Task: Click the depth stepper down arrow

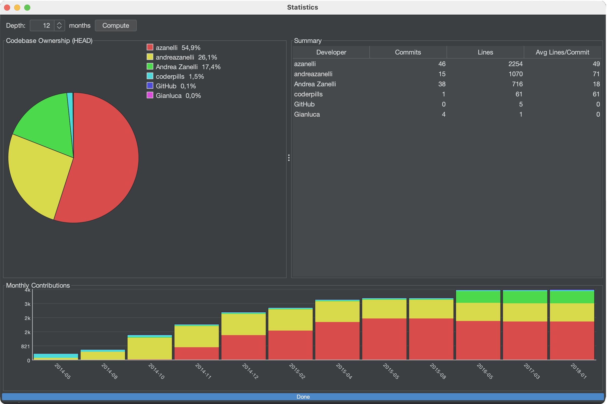Action: click(59, 28)
